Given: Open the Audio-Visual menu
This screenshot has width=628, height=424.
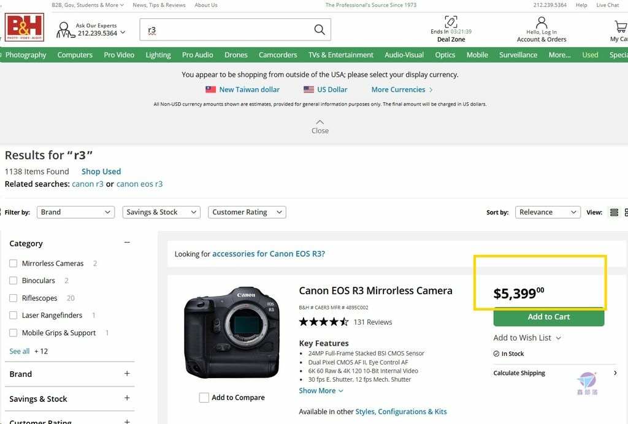Looking at the screenshot, I should click(x=404, y=55).
